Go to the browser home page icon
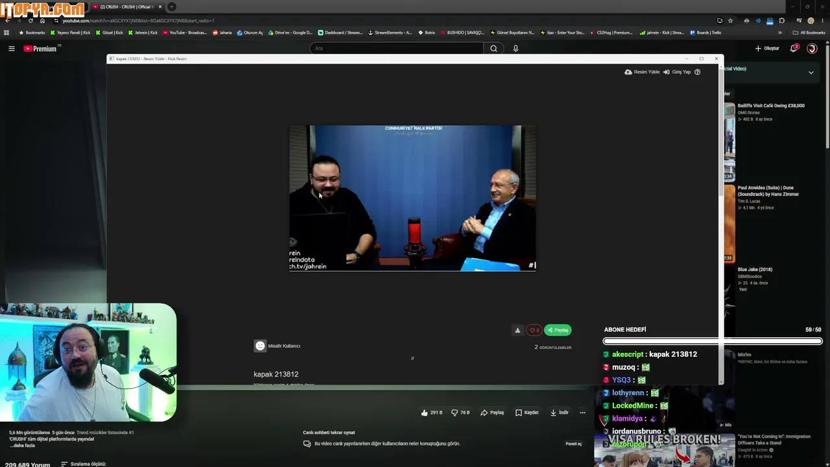This screenshot has height=467, width=830. (43, 21)
